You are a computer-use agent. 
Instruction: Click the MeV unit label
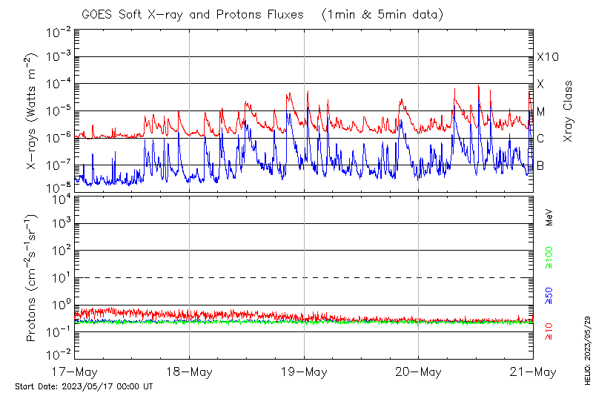[550, 218]
